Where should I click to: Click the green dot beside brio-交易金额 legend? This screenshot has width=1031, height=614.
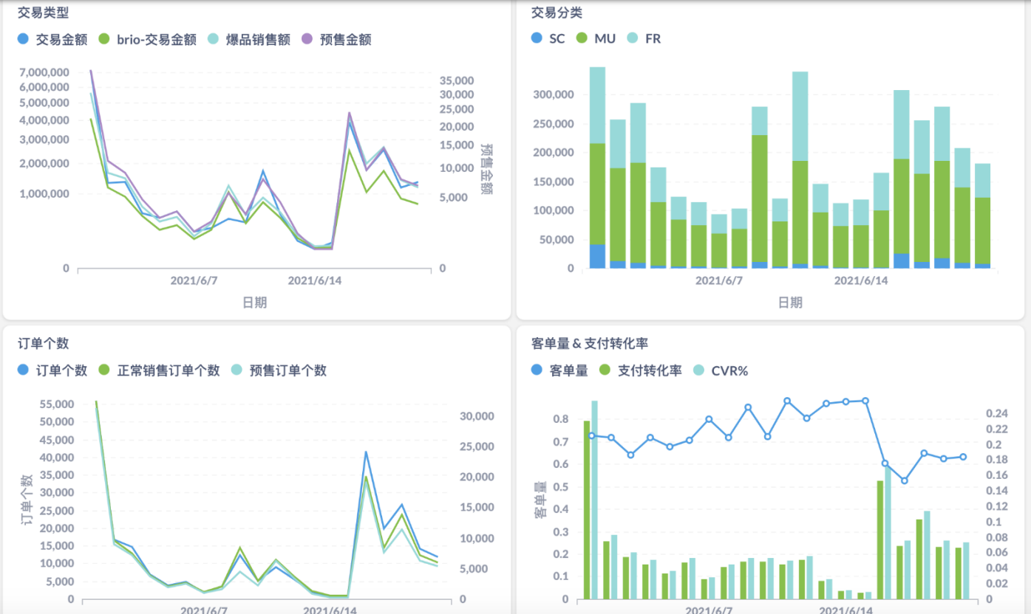104,39
